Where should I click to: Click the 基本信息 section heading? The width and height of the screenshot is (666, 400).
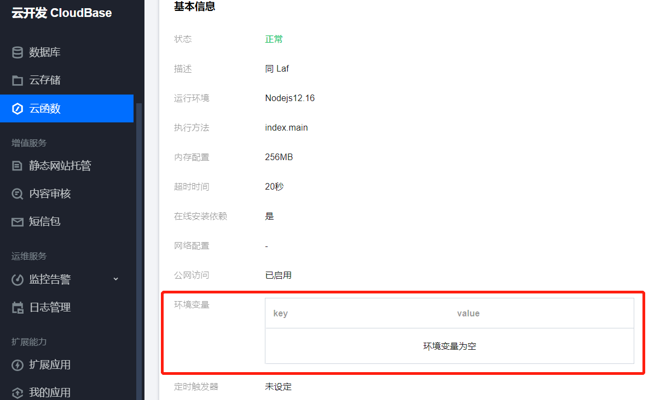tap(195, 7)
